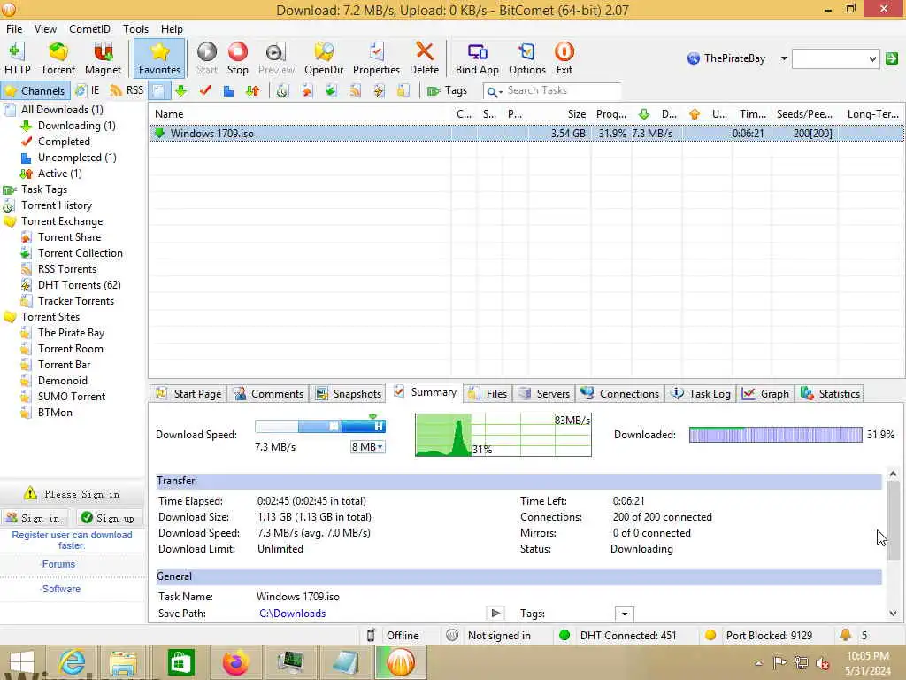Click the DHT lightning toolbar filter icon
Screen dimensions: 906x680
click(x=379, y=91)
